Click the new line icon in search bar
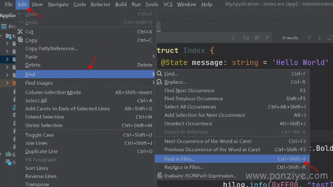 coord(233,38)
